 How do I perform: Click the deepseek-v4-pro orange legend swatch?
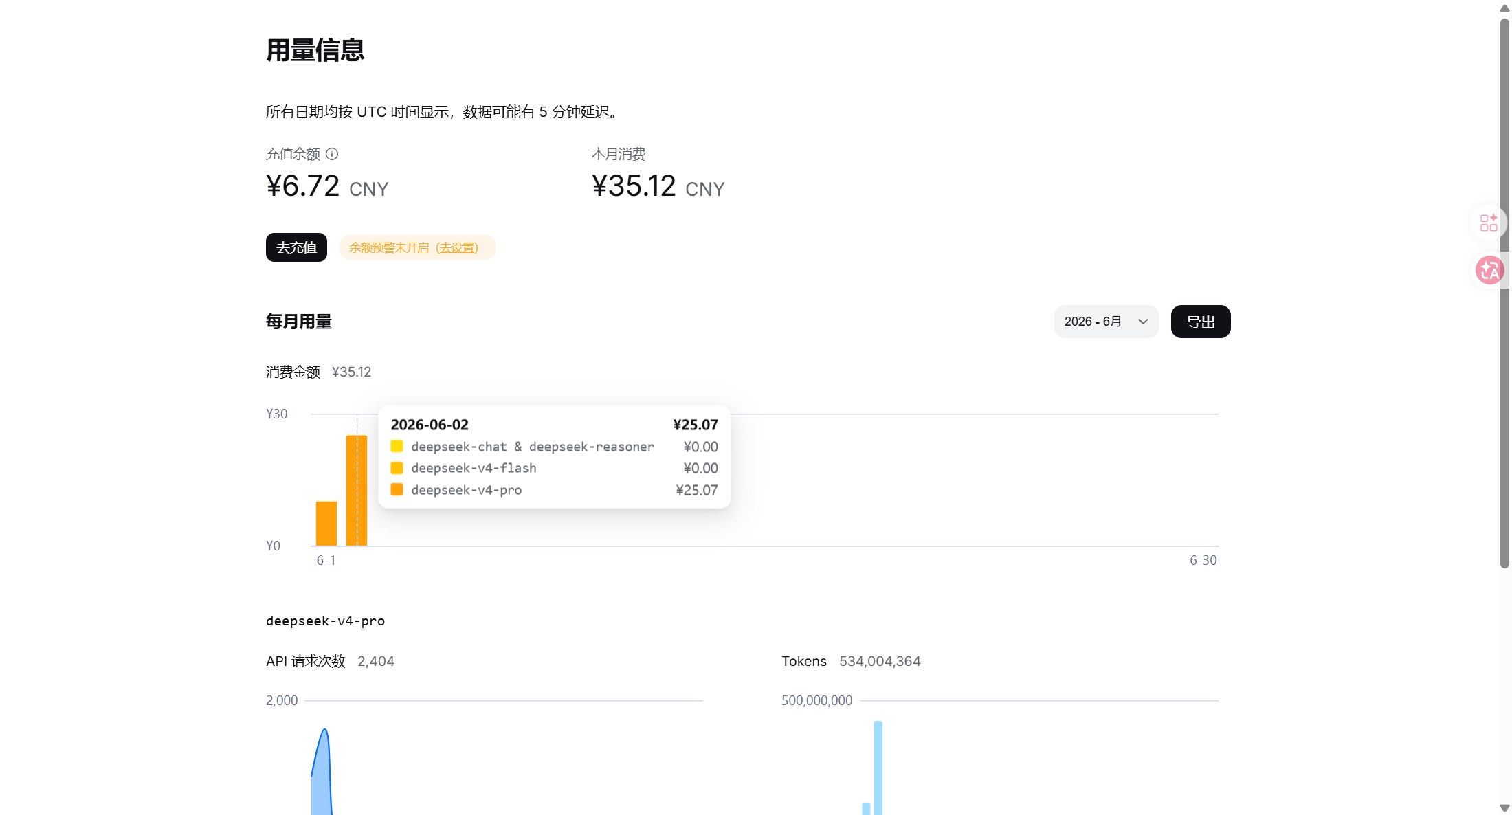pyautogui.click(x=397, y=490)
